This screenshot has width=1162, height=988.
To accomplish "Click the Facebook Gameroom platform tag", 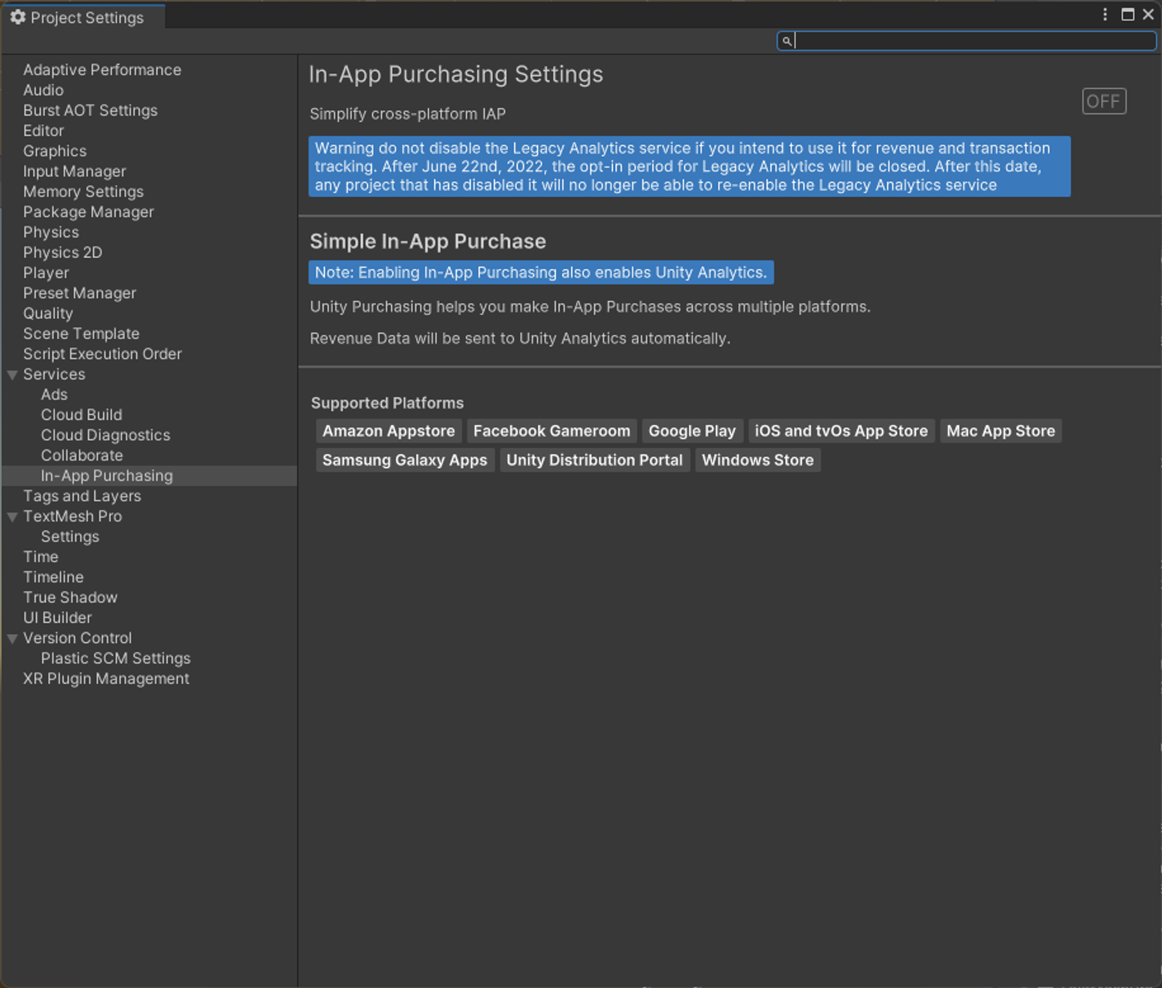I will click(x=552, y=432).
